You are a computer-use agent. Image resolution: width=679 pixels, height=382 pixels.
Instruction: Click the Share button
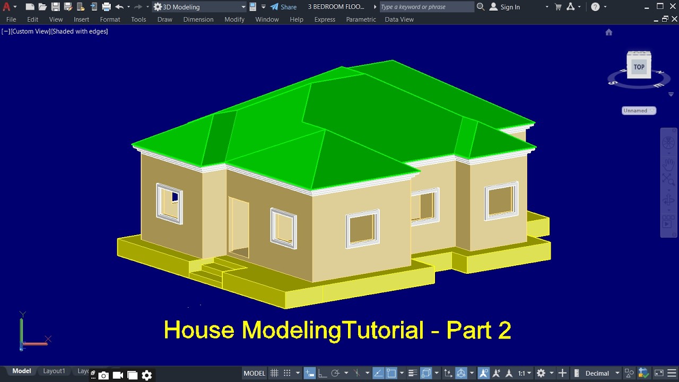(x=283, y=7)
